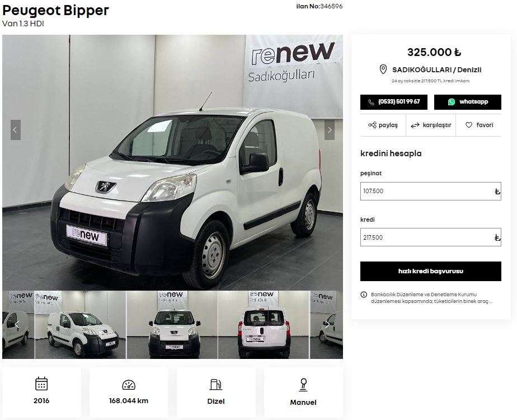Screen dimensions: 517x420
Task: Mark the listing as favori
Action: click(x=479, y=125)
